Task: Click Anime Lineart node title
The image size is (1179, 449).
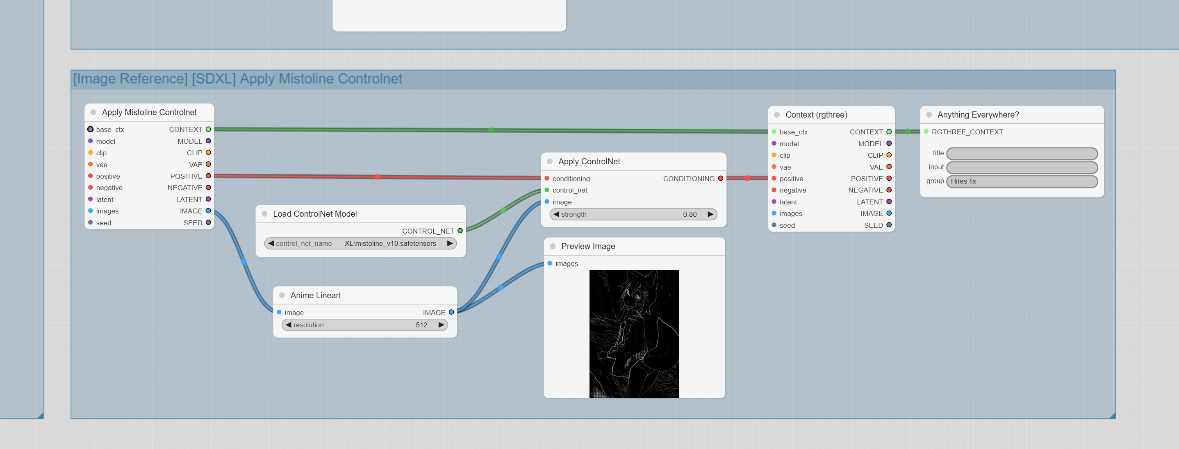Action: tap(316, 295)
